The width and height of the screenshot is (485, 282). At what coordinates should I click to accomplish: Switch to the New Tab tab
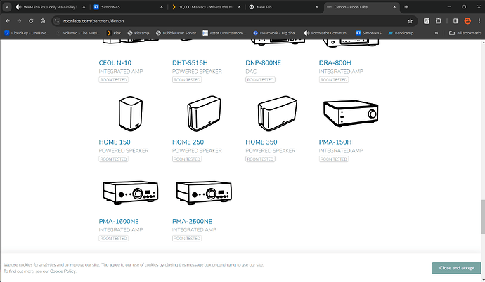[283, 7]
